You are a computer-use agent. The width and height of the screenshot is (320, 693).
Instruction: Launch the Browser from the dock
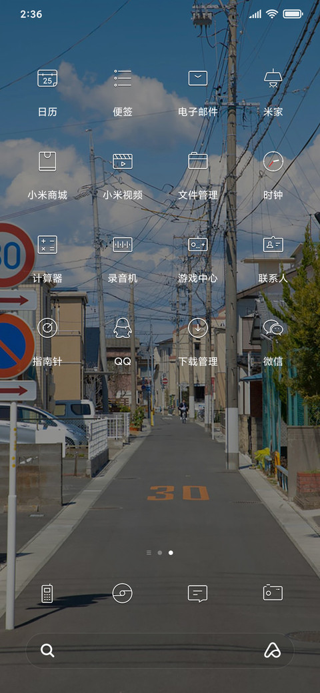click(x=123, y=593)
